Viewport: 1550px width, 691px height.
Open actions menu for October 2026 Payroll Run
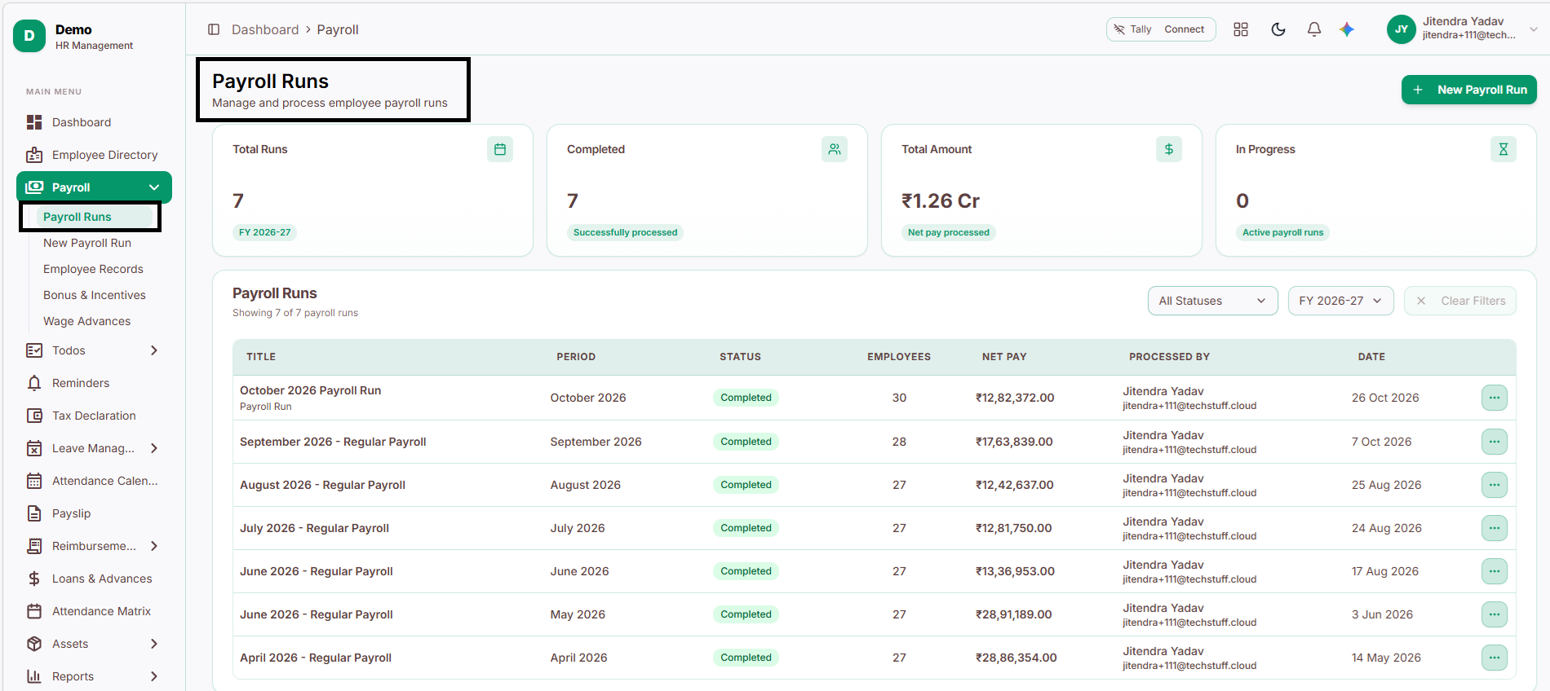(1494, 398)
